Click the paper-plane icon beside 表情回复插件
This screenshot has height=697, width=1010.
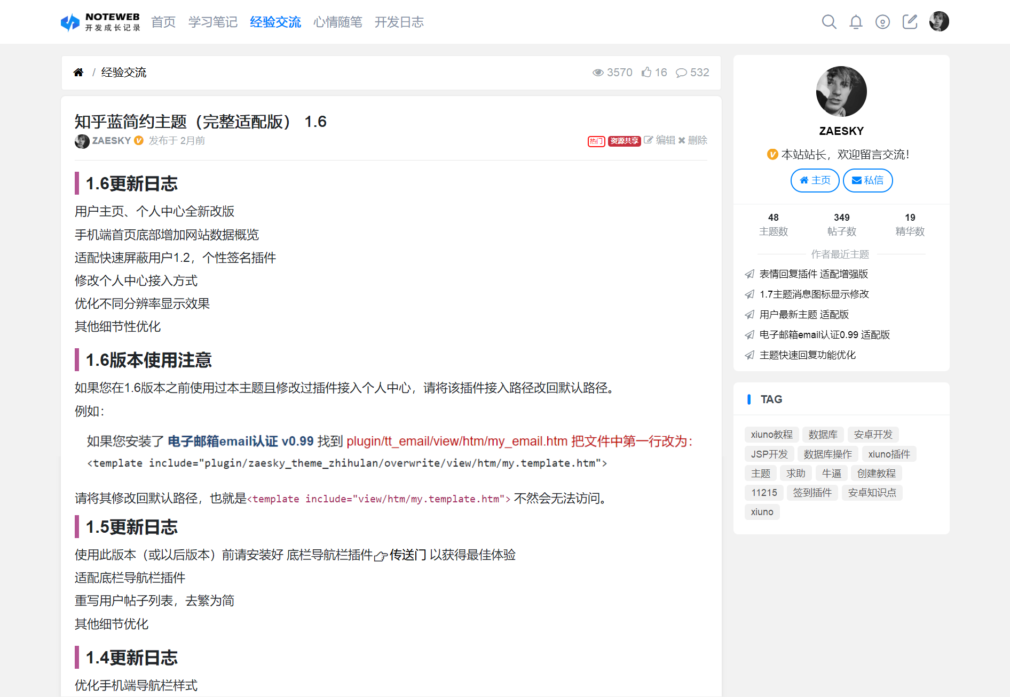pos(749,274)
